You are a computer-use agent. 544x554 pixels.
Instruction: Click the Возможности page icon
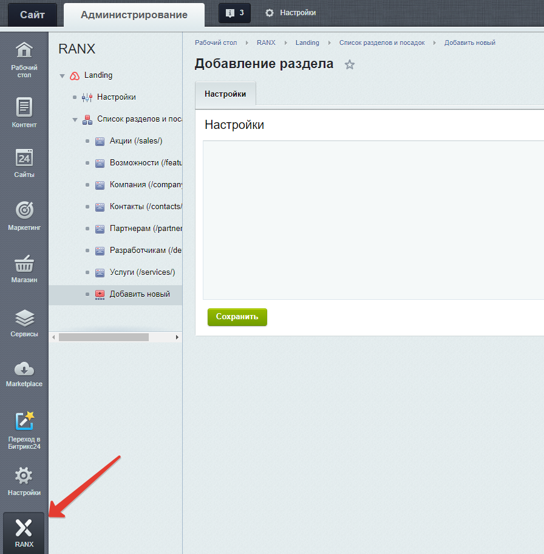coord(100,163)
